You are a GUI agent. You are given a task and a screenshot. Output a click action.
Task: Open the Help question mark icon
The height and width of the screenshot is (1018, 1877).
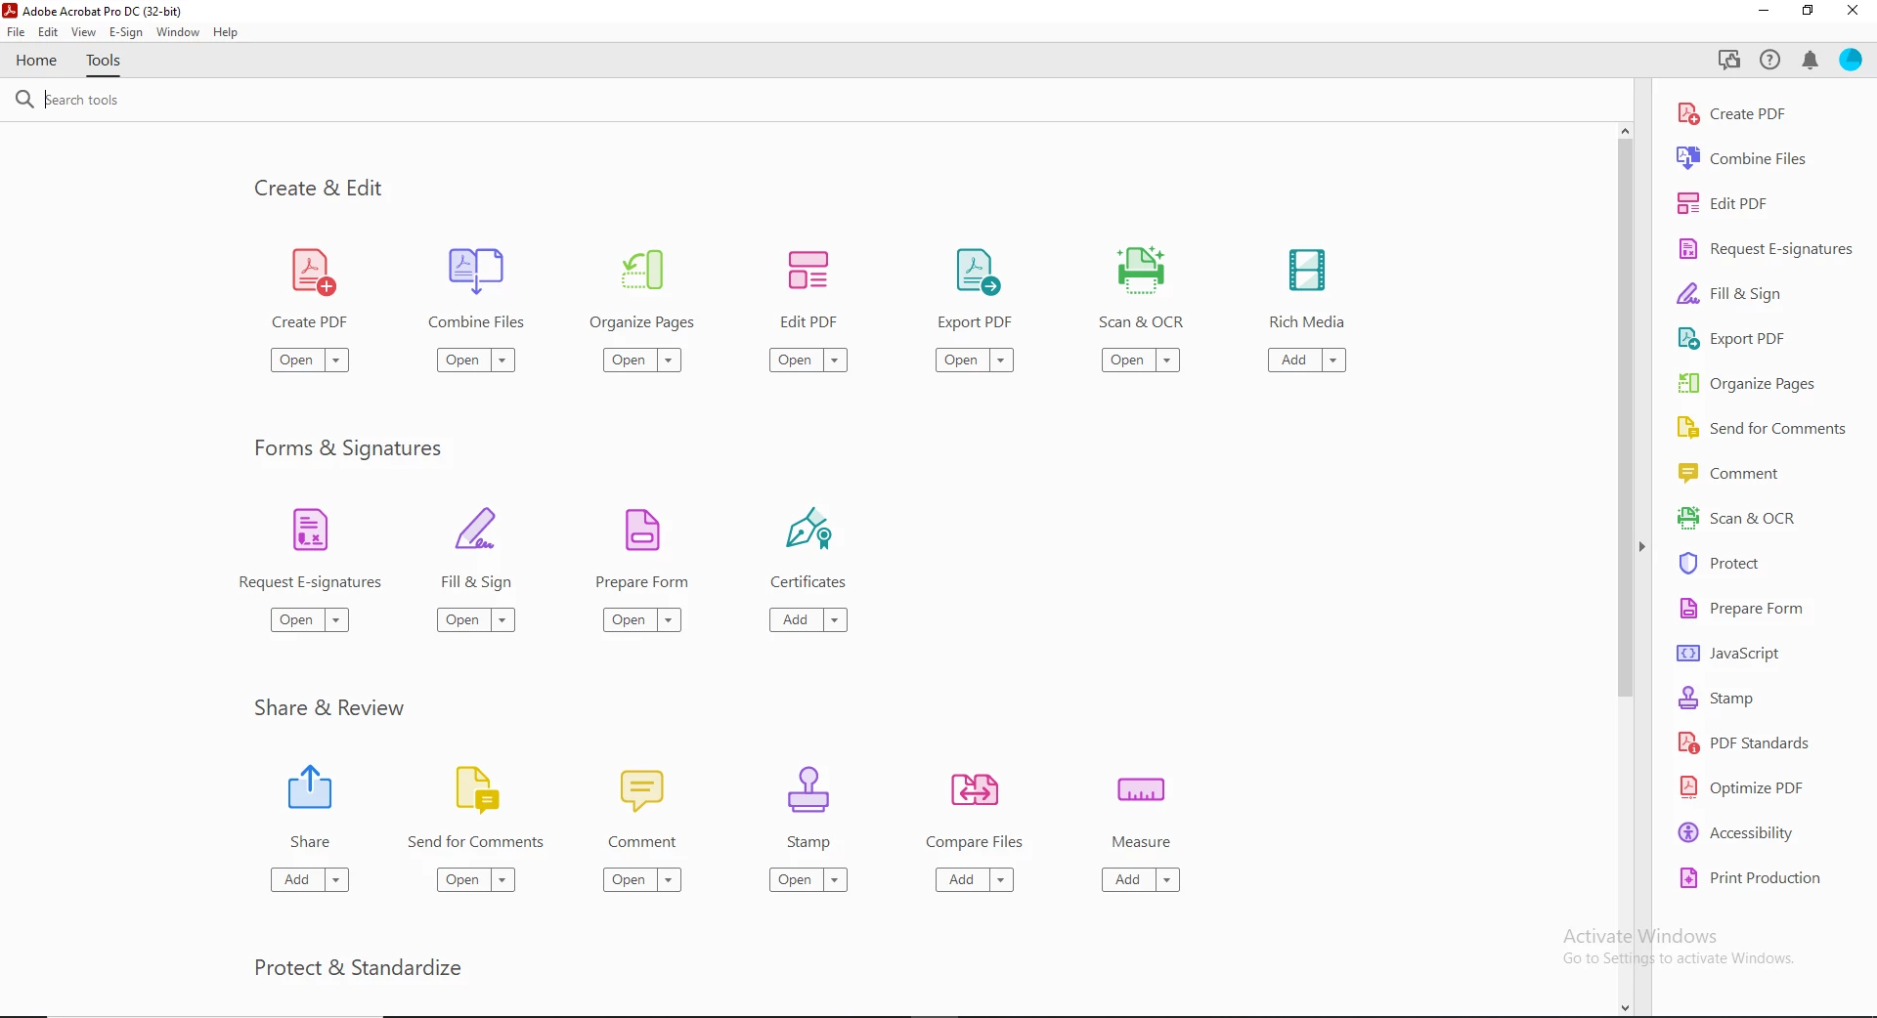[x=1769, y=61]
